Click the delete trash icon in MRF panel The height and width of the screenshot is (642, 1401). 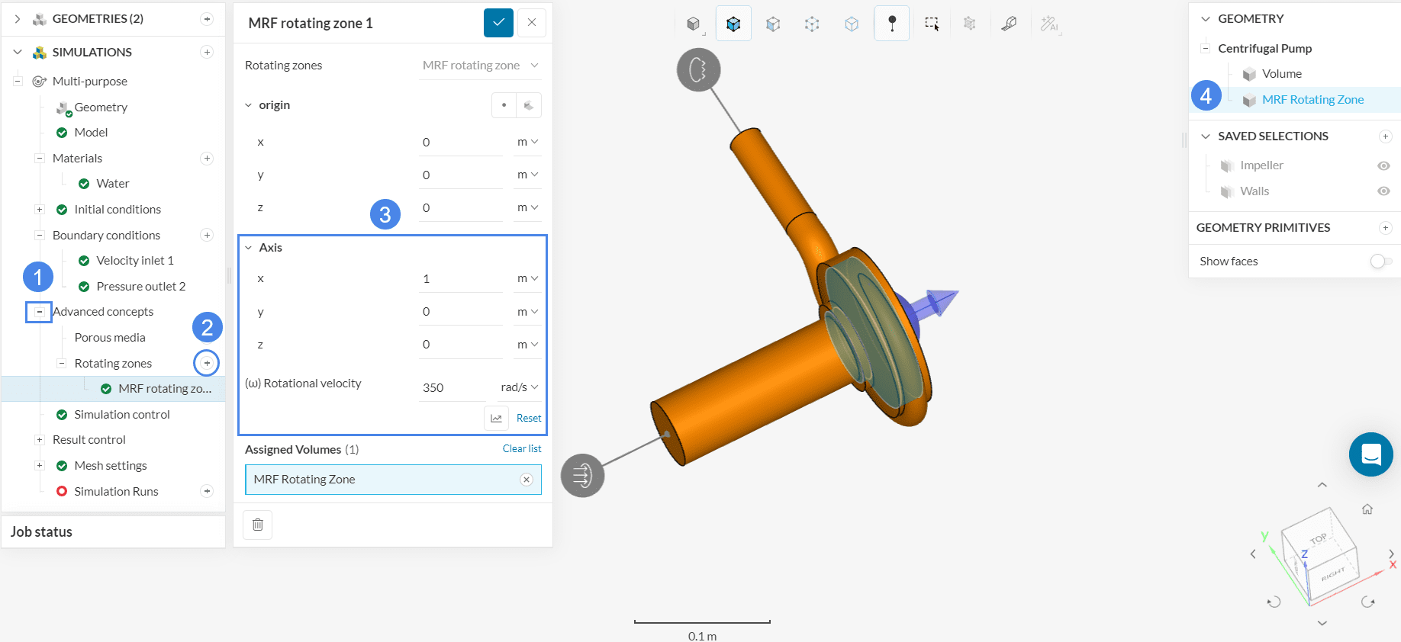[x=258, y=525]
